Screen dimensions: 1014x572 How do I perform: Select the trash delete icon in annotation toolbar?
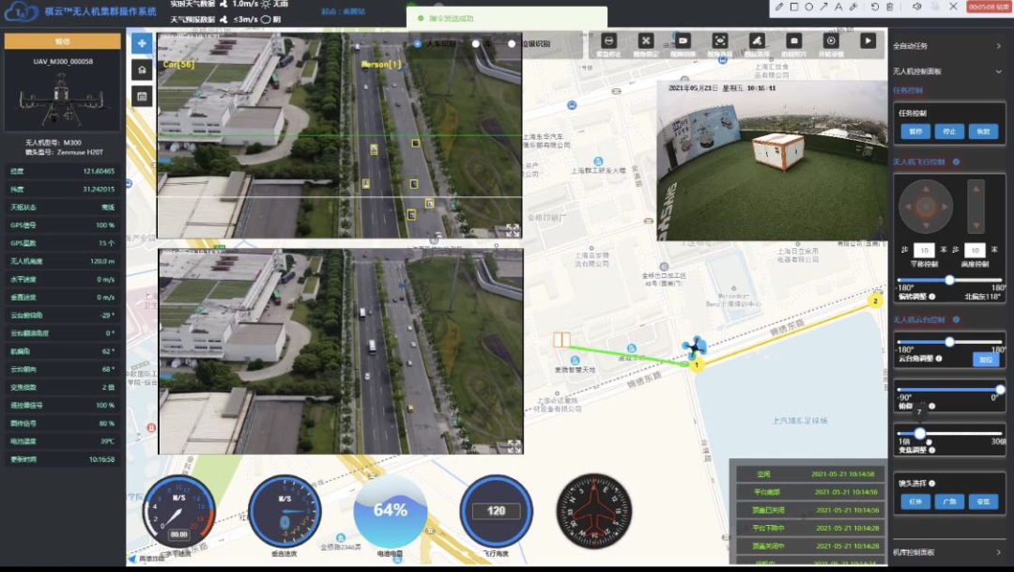[x=889, y=7]
